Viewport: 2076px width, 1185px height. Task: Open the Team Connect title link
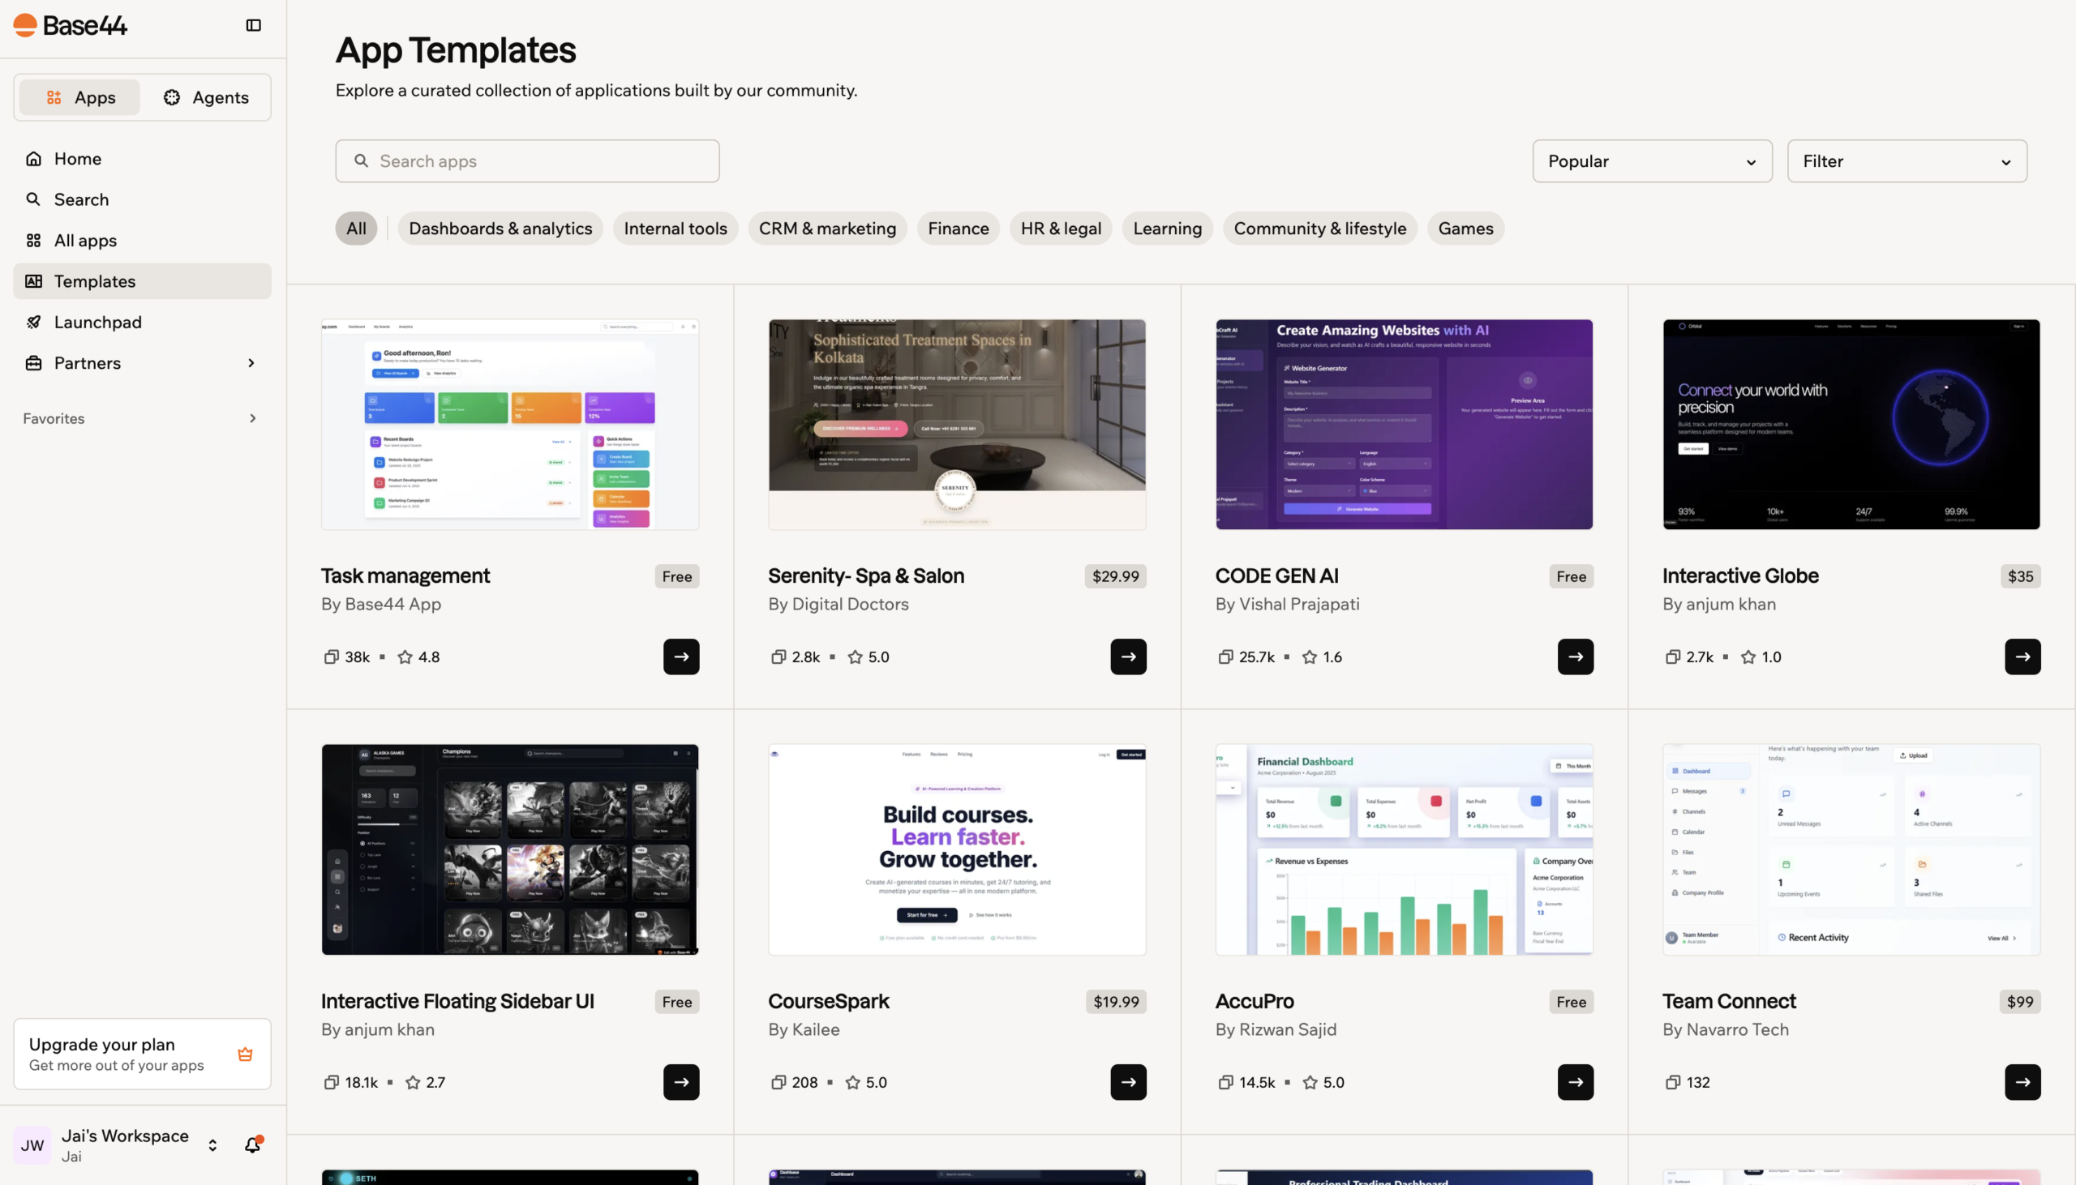coord(1728,1001)
